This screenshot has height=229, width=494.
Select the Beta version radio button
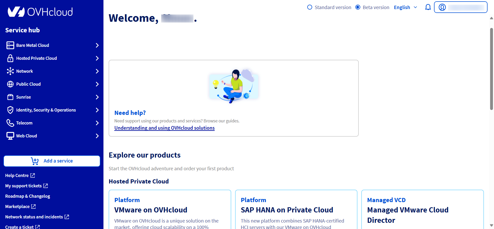click(x=358, y=7)
